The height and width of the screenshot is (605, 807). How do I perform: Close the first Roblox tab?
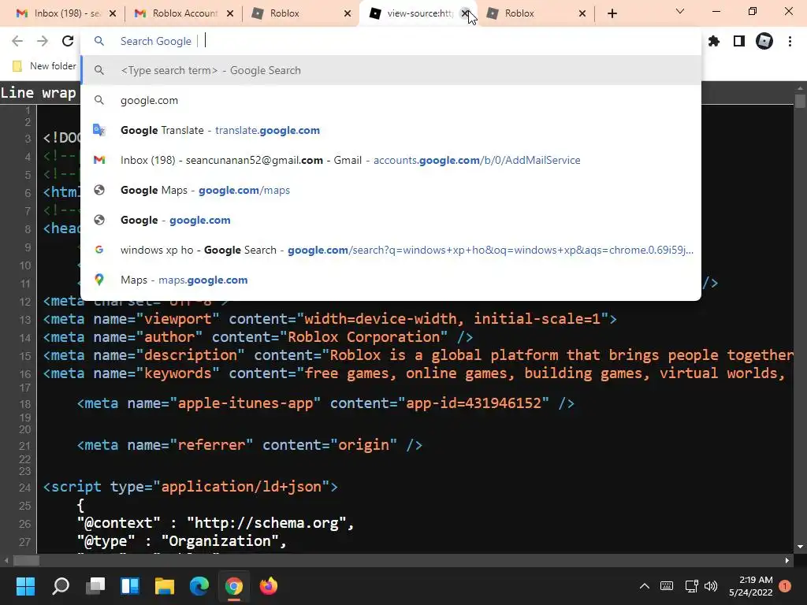tap(348, 13)
